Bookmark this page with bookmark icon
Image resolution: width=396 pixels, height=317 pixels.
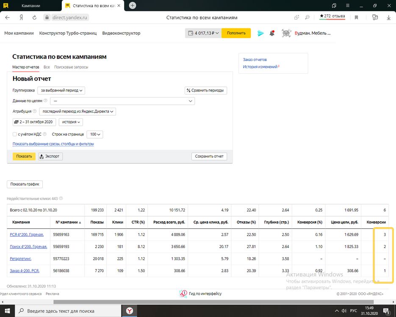pos(356,17)
